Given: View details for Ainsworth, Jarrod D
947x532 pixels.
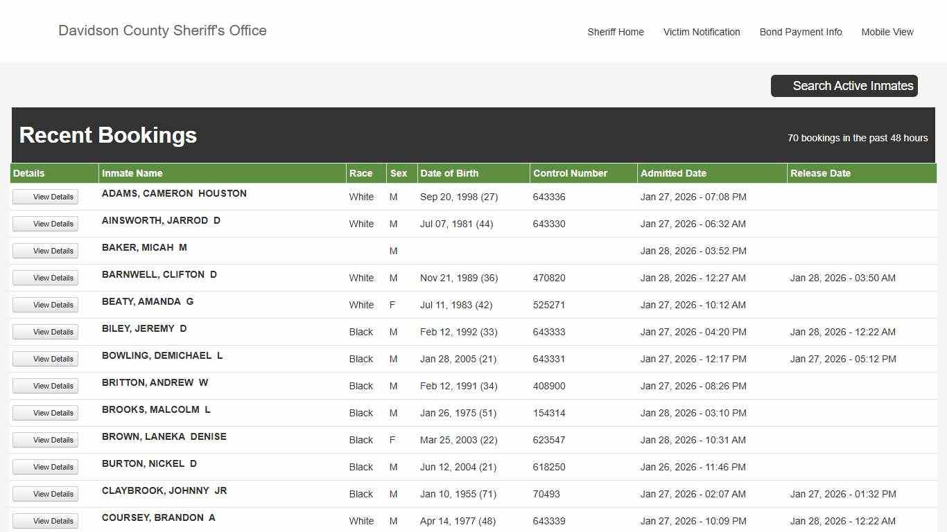Looking at the screenshot, I should pos(46,224).
